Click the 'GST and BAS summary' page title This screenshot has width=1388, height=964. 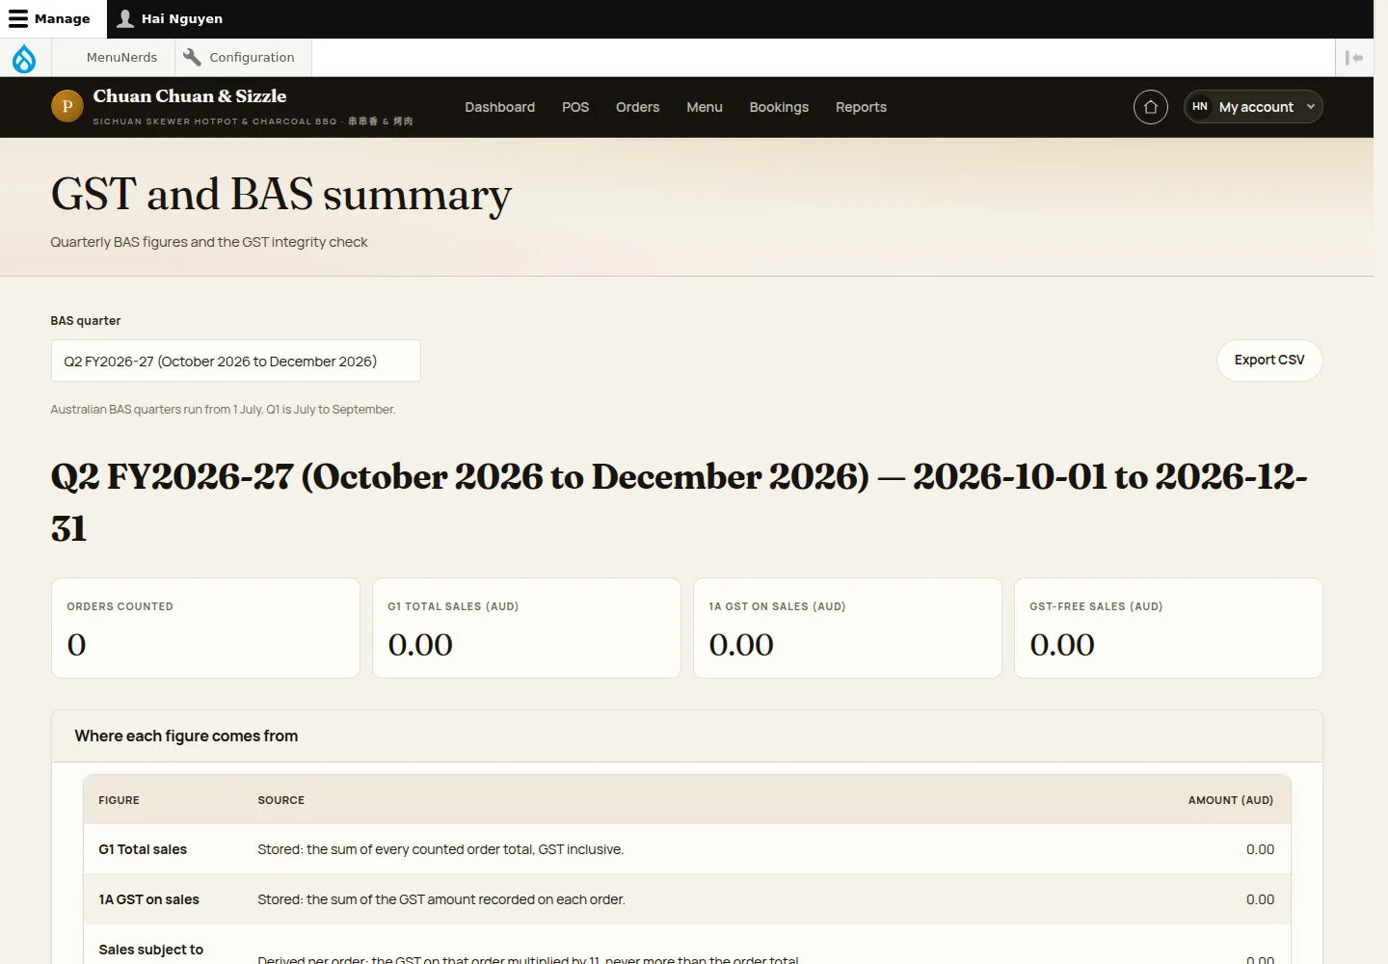click(x=280, y=195)
